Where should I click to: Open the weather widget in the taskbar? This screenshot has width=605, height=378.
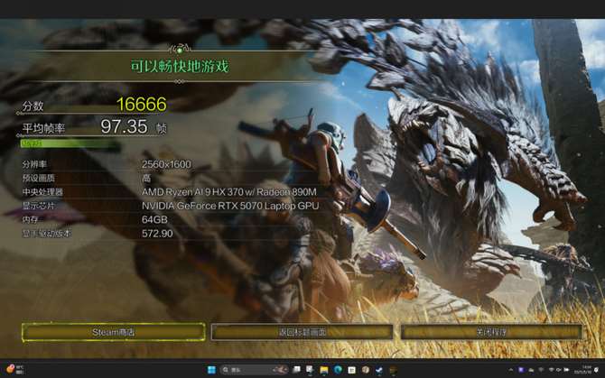[14, 370]
